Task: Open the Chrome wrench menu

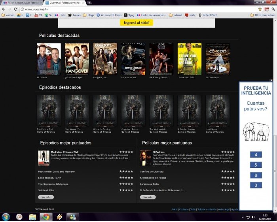Action: [273, 9]
